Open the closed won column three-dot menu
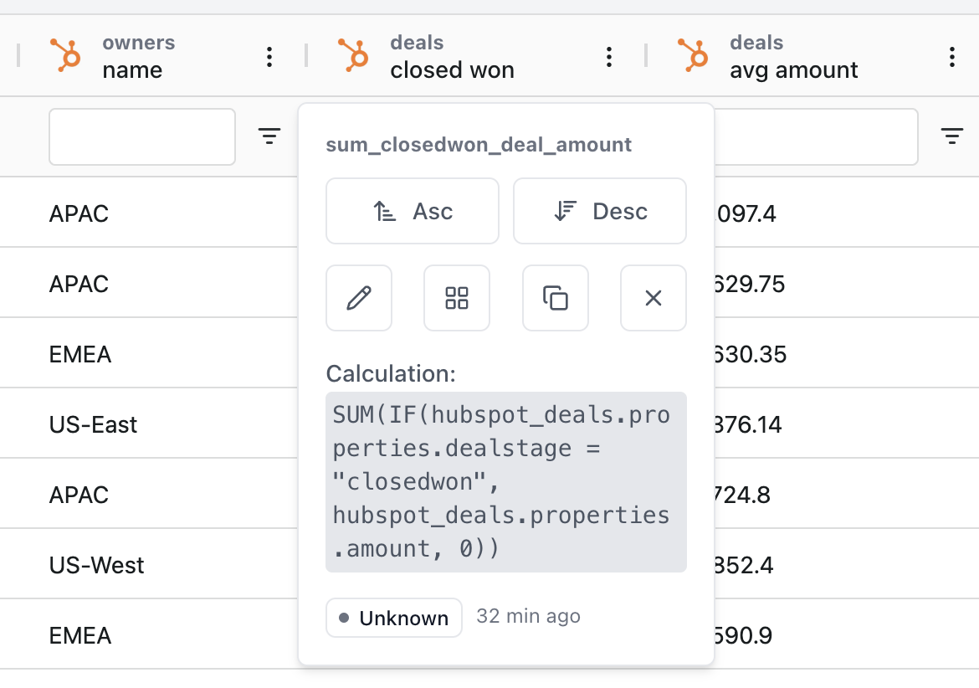 (x=609, y=56)
